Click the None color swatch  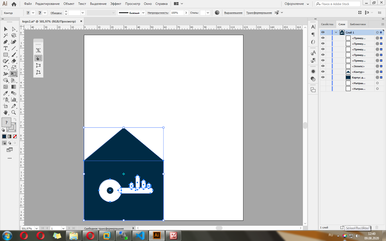click(15, 137)
